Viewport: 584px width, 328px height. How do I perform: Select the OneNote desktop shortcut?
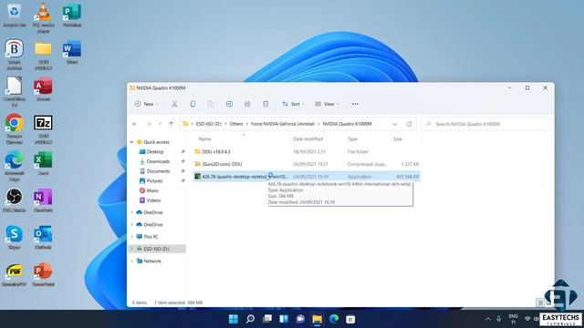click(43, 200)
